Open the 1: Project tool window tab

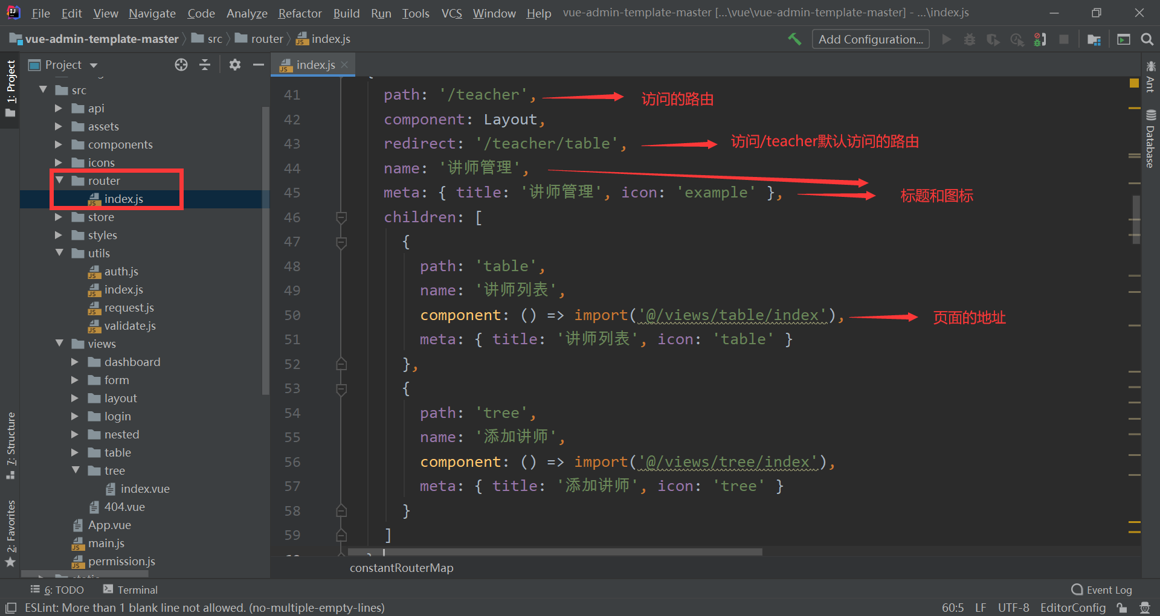[10, 89]
